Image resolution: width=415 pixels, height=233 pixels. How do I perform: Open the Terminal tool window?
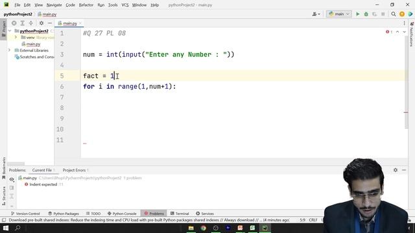click(180, 214)
